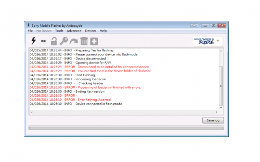Screen dimensions: 260x162
Task: Click the log scroll down arrow
Action: click(x=221, y=108)
